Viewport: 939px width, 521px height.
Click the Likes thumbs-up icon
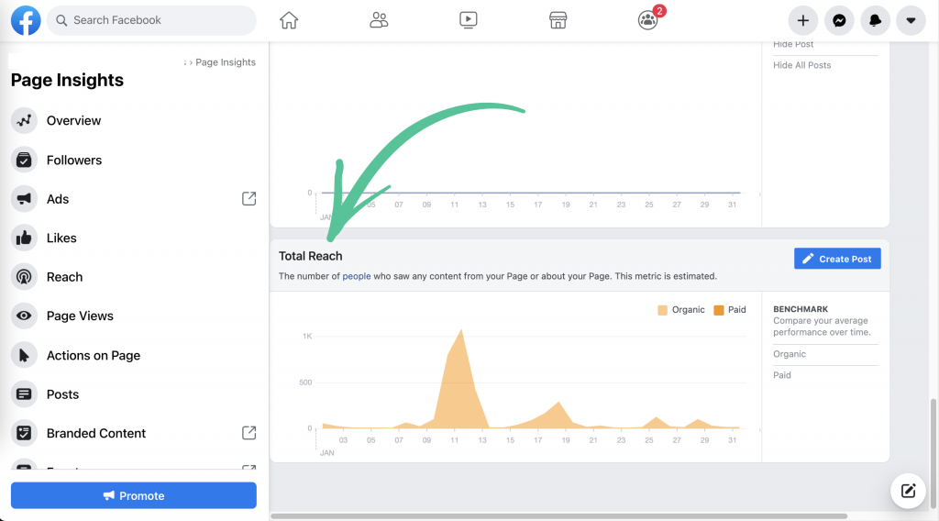(24, 238)
